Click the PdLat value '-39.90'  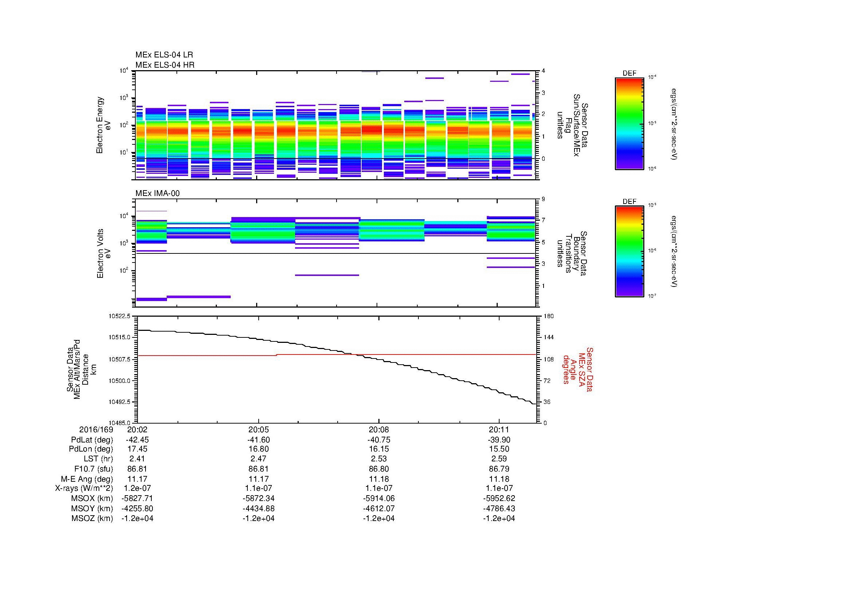point(499,440)
